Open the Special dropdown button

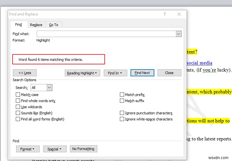(x=55, y=149)
